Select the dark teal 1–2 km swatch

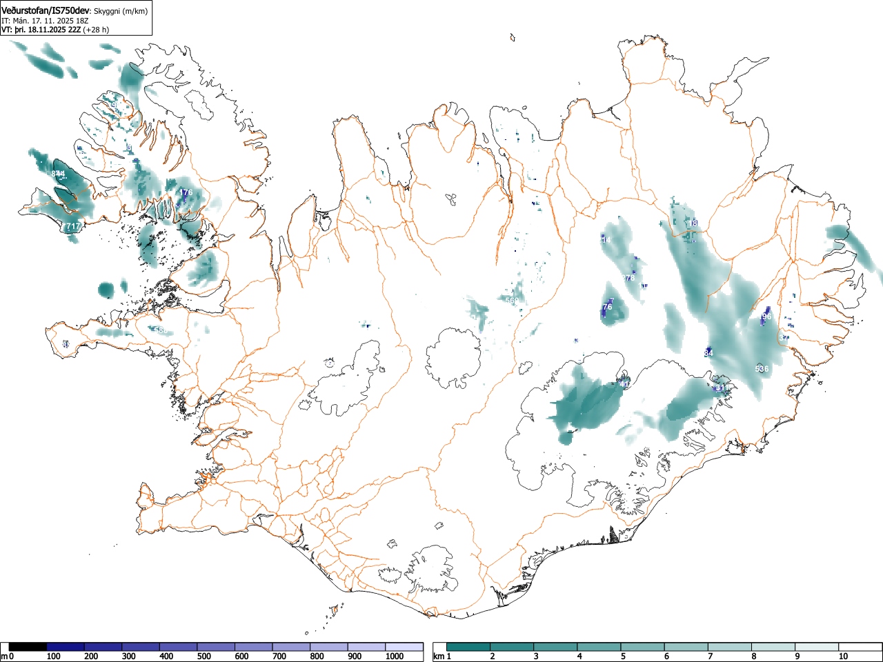coord(468,647)
